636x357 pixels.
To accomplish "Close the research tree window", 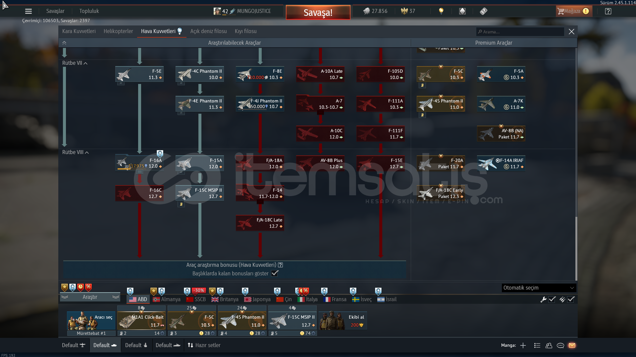I will [571, 32].
